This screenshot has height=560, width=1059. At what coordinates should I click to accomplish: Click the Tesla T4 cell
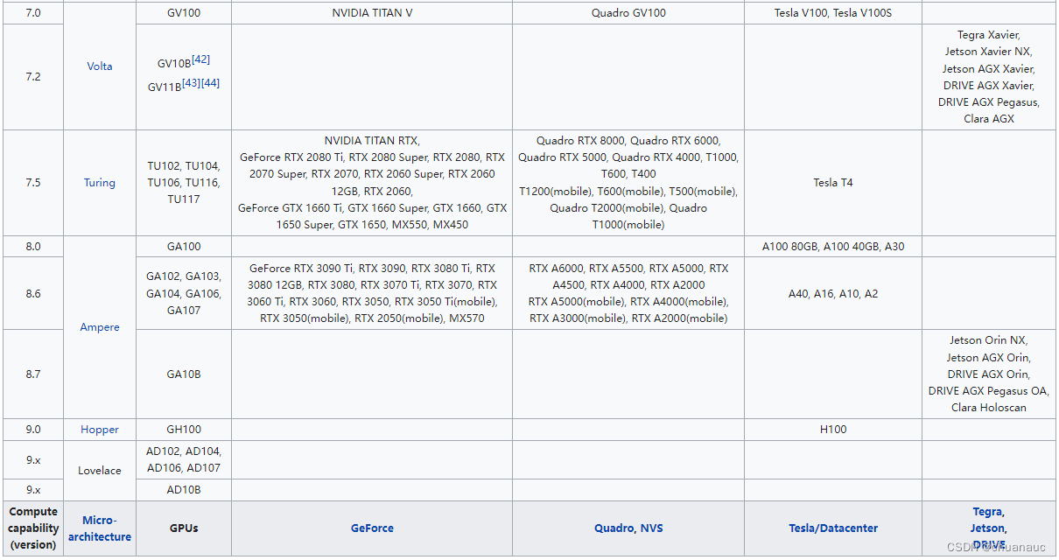pos(833,183)
